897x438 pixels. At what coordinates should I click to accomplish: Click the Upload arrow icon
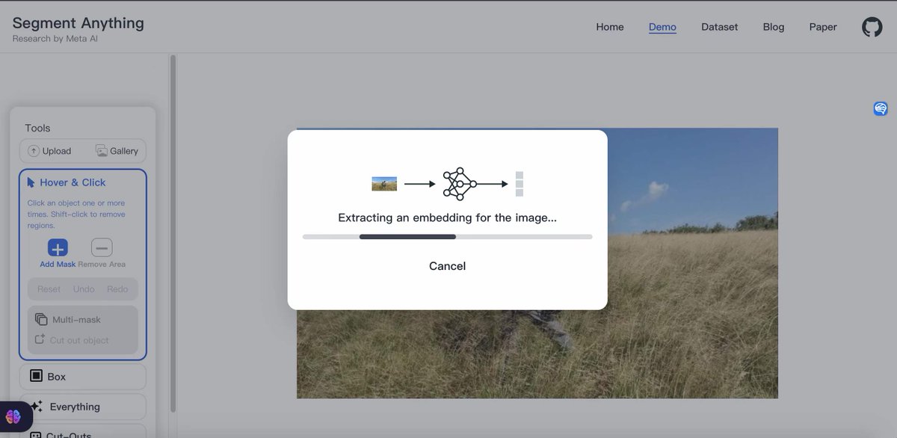(x=34, y=151)
